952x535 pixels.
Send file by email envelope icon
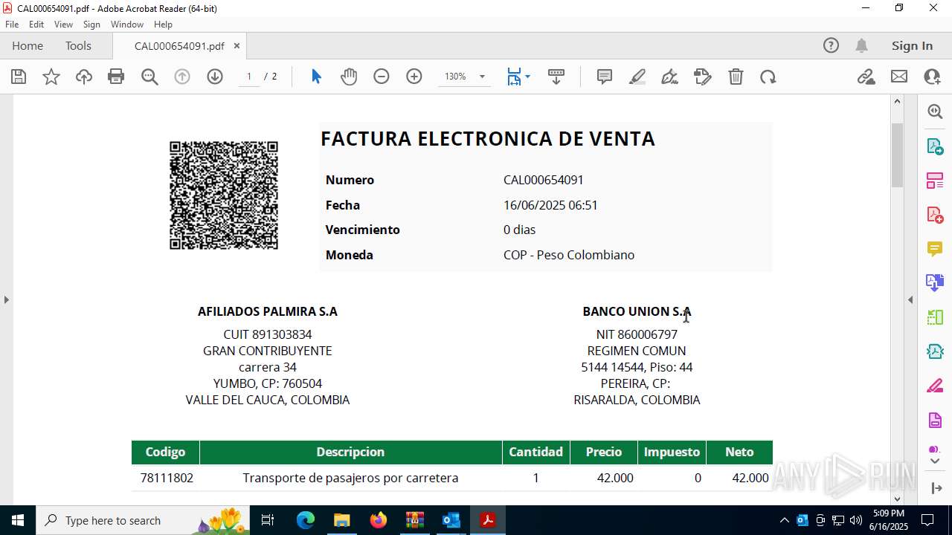tap(899, 77)
